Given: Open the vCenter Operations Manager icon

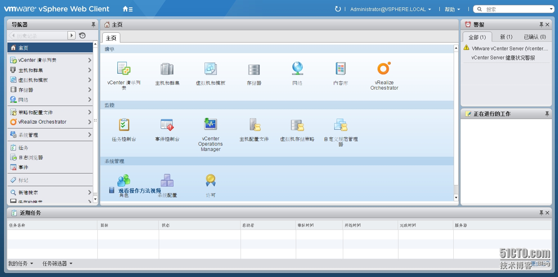Looking at the screenshot, I should (x=210, y=125).
